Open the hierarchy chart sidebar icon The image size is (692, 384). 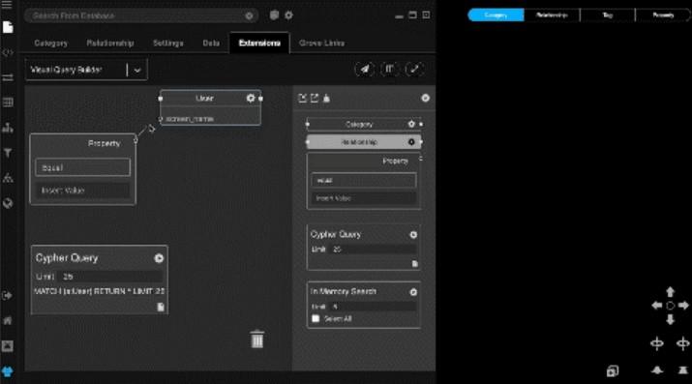coord(8,128)
